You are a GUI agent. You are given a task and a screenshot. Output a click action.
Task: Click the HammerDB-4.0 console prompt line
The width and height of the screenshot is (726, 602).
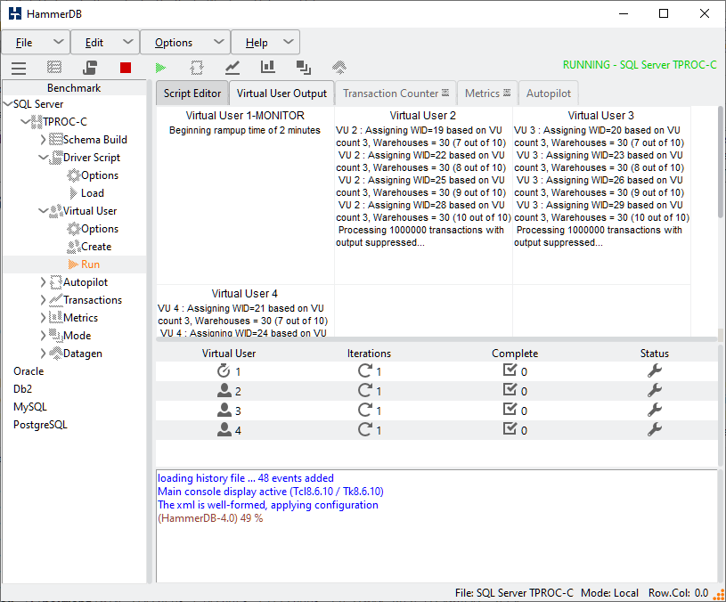pyautogui.click(x=210, y=518)
